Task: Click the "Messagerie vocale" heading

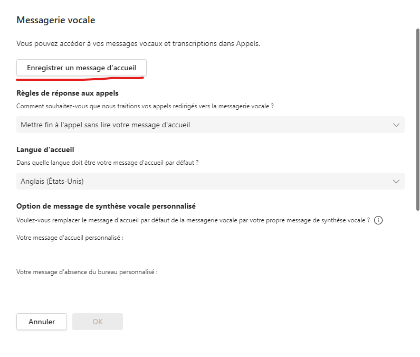Action: click(55, 20)
